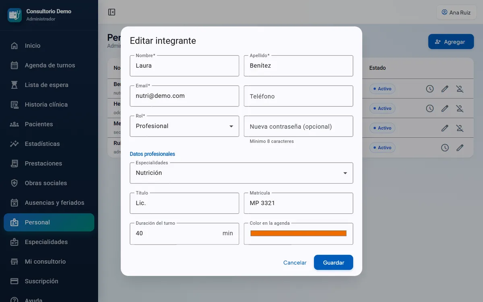Open the Ana Ruiz user menu
The image size is (483, 302).
pyautogui.click(x=456, y=12)
